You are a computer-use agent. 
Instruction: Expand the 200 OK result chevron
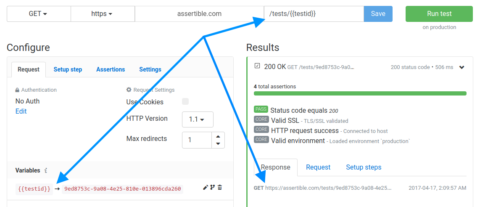click(x=462, y=67)
